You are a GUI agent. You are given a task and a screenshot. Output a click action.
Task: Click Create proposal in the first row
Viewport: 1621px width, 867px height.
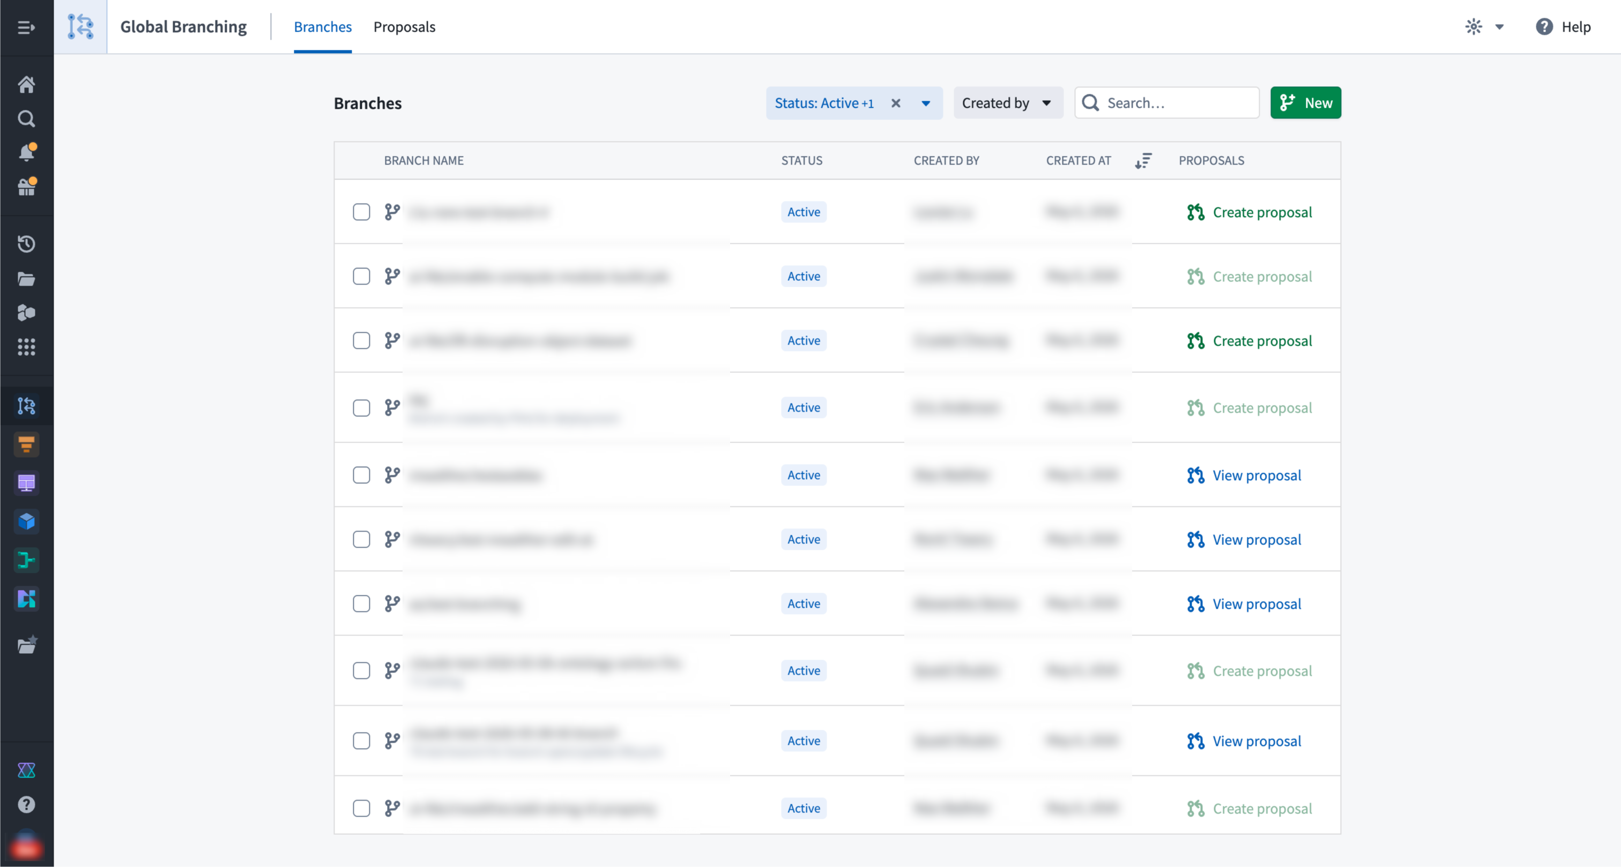click(x=1249, y=212)
